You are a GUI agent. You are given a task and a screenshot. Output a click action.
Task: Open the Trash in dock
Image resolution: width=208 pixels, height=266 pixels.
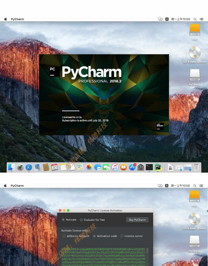[196, 167]
